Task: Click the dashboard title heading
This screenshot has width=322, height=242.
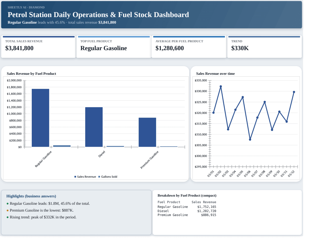Action: tap(98, 15)
